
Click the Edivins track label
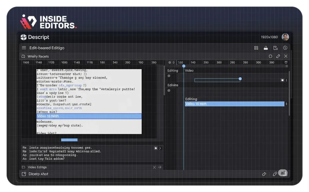click(173, 85)
